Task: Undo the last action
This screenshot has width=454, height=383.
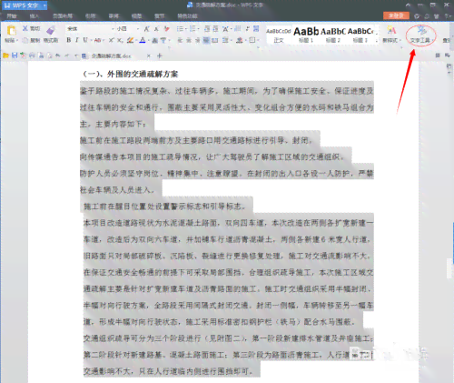Action: tap(58, 55)
